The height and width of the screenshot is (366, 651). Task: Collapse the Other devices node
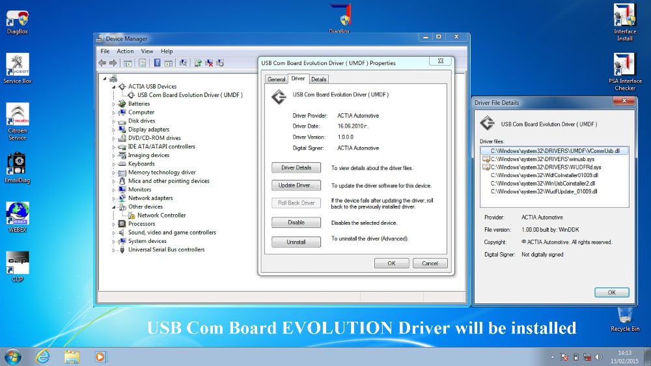click(x=114, y=207)
